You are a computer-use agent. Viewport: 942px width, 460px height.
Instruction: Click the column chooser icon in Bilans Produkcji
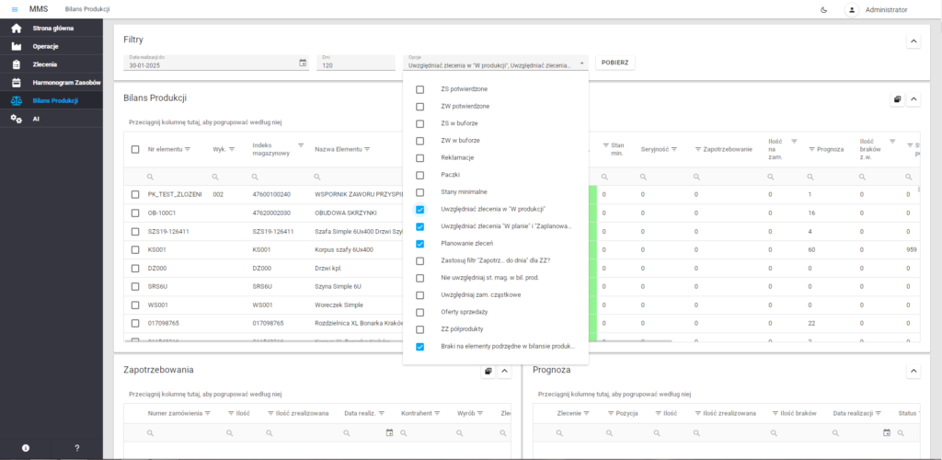pos(897,99)
